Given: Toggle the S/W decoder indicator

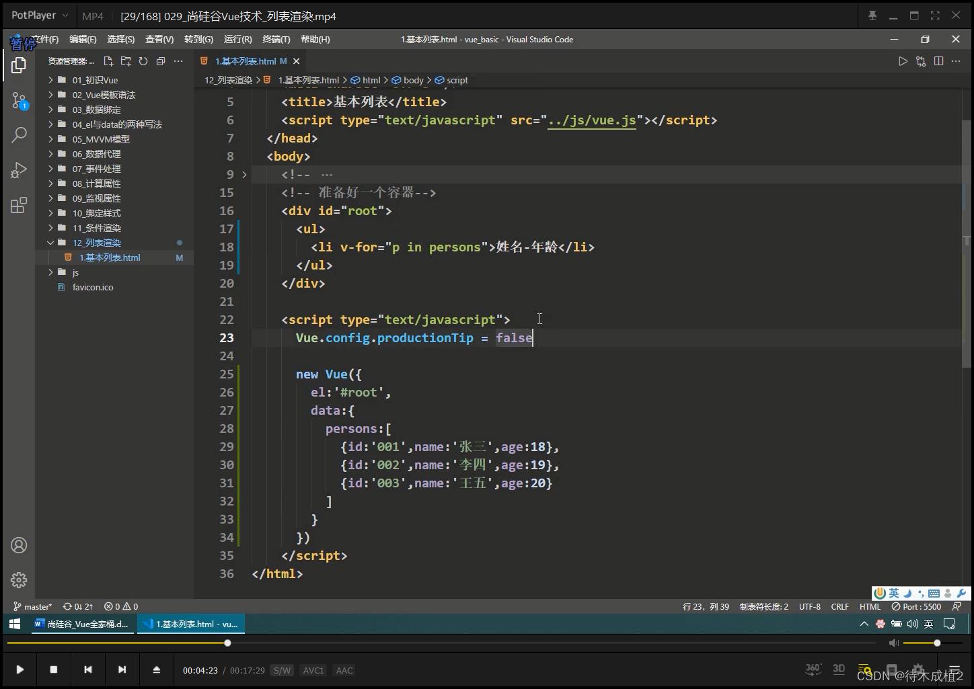Looking at the screenshot, I should (x=282, y=670).
